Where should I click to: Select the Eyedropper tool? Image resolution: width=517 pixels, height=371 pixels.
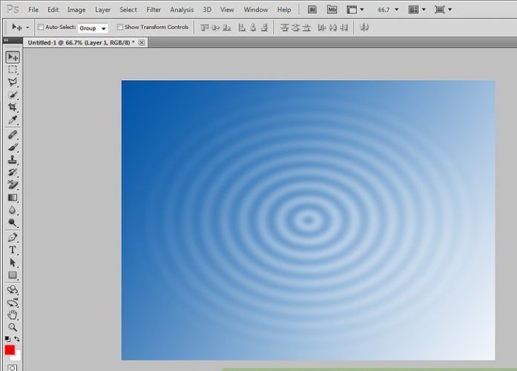13,120
